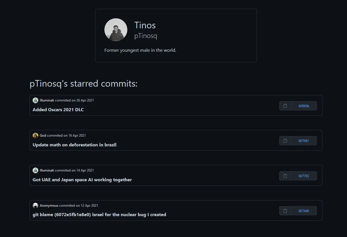Select the 'Added Oscars 2021 DLC' commit message
The height and width of the screenshot is (237, 347).
click(58, 109)
